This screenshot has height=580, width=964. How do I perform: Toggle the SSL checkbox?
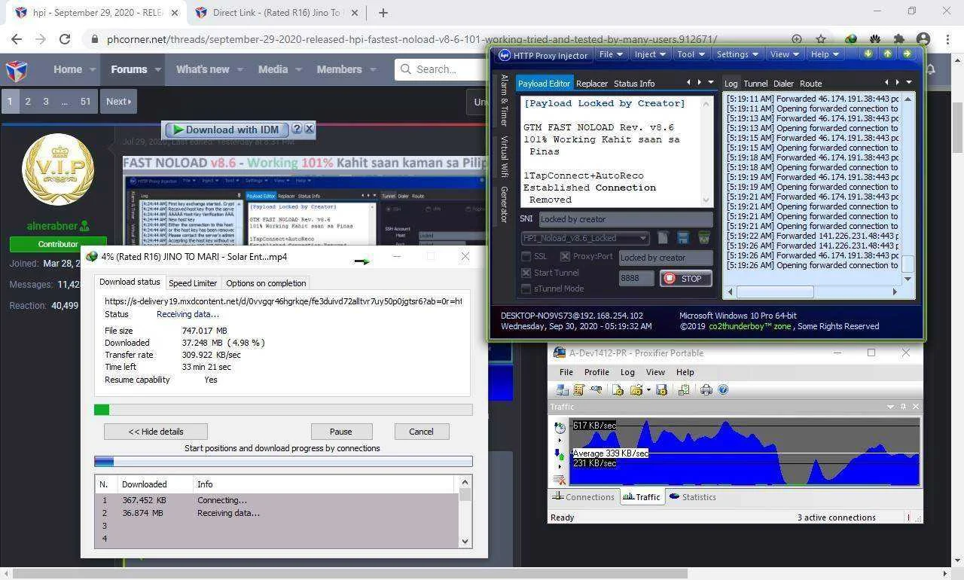tap(526, 256)
